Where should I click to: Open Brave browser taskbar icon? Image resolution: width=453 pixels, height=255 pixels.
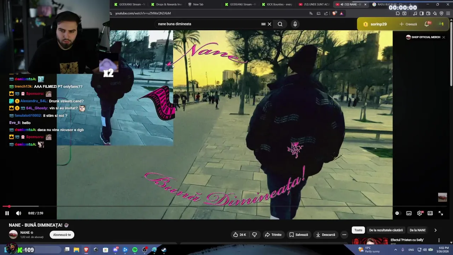[x=86, y=250]
